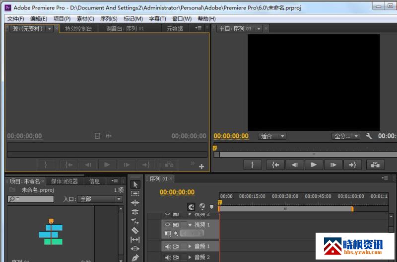Set display style on 视频 1 track

pyautogui.click(x=167, y=233)
